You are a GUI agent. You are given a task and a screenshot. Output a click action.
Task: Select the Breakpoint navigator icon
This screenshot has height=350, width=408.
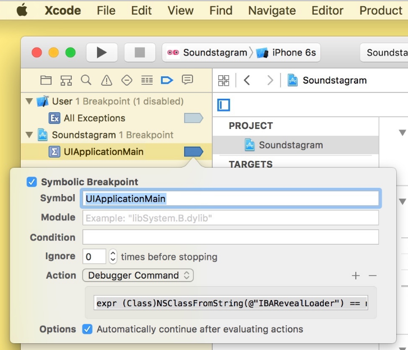167,80
